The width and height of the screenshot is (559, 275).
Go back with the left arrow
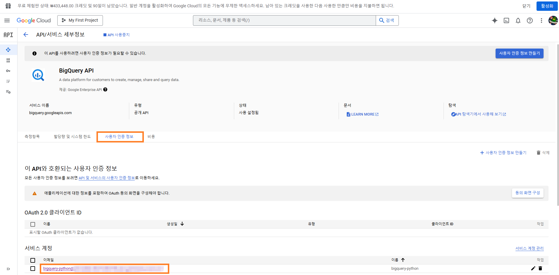click(x=26, y=35)
